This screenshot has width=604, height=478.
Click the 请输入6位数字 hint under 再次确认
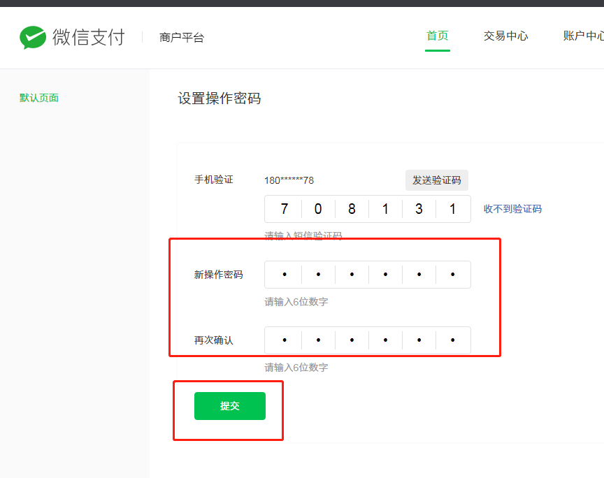coord(296,368)
